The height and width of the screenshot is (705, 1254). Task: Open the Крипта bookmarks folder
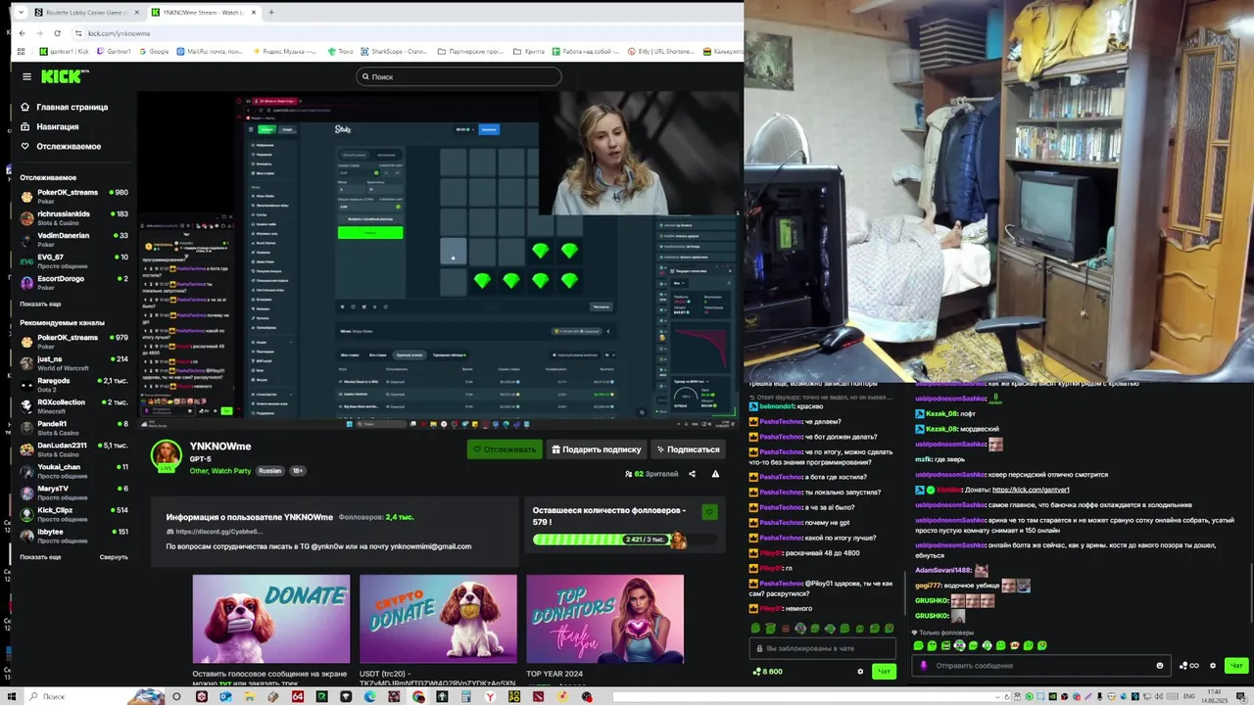click(x=528, y=51)
